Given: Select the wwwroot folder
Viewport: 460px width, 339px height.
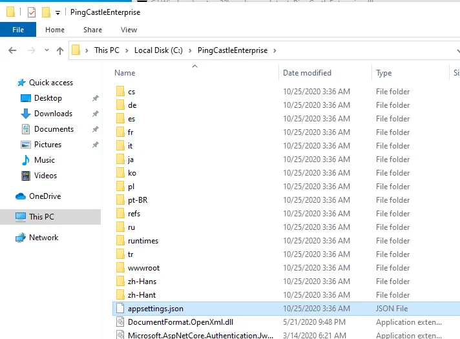Looking at the screenshot, I should point(143,268).
